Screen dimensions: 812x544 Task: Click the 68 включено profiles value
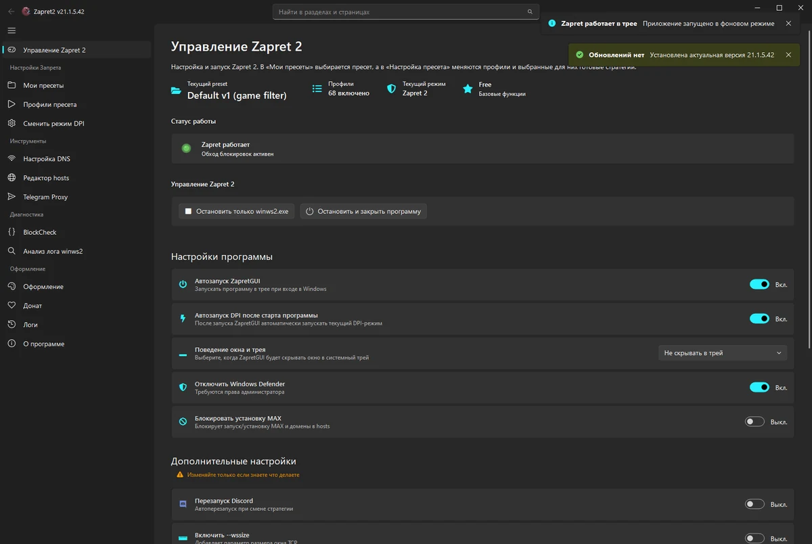pos(349,93)
